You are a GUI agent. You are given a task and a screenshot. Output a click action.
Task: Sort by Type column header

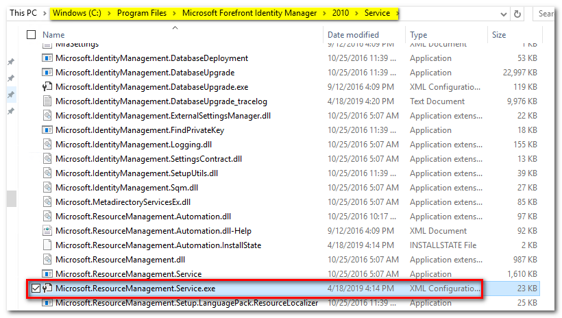pyautogui.click(x=418, y=35)
